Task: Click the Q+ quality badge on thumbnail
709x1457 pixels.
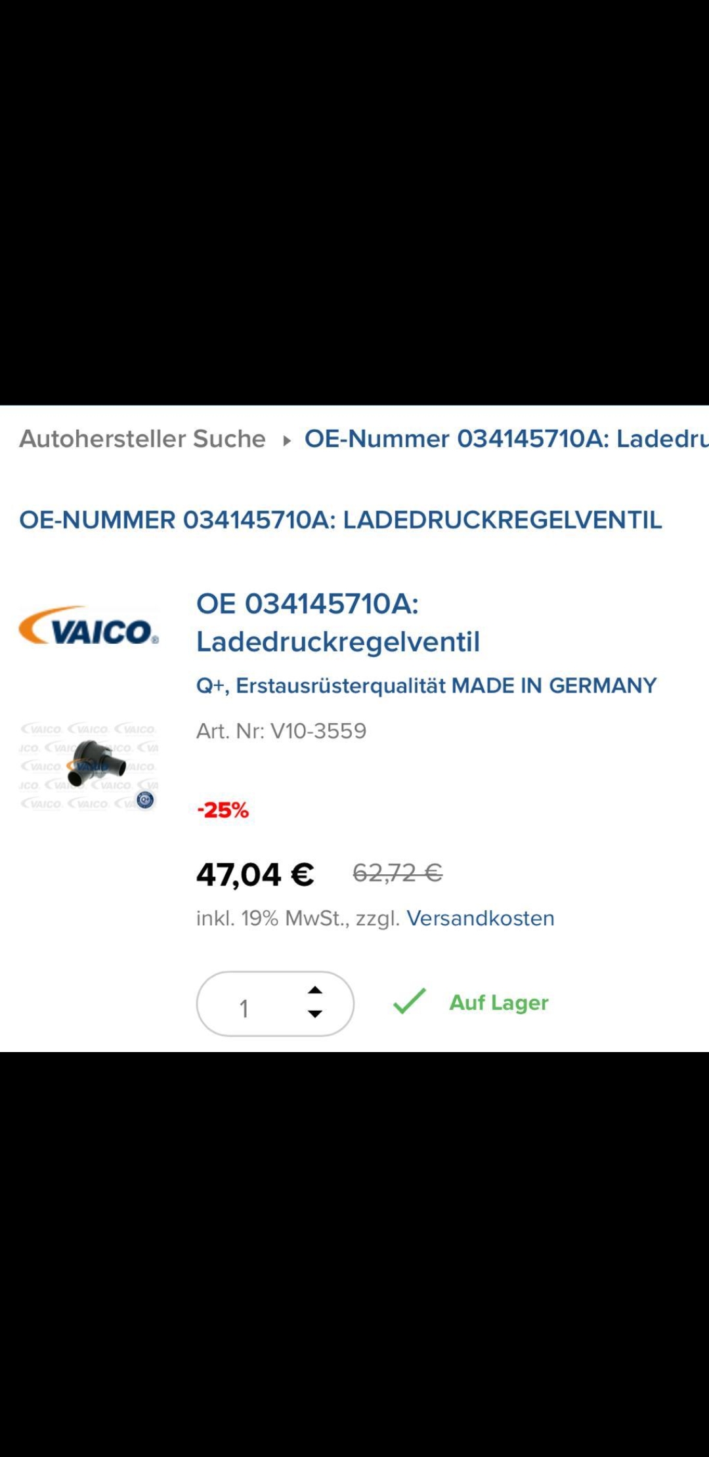Action: (145, 799)
